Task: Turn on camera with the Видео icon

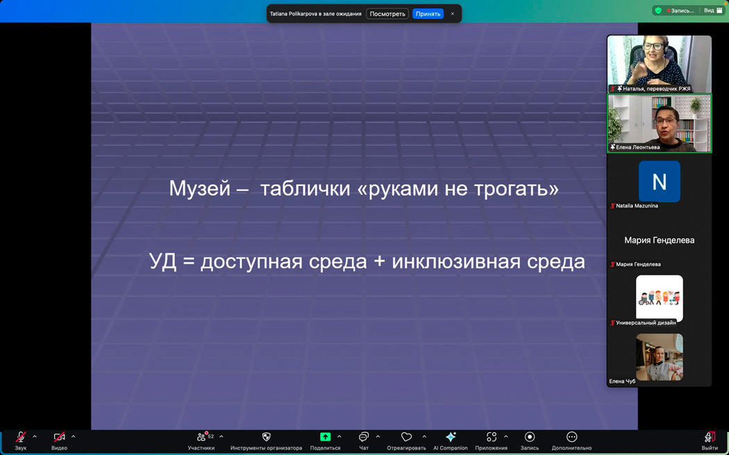Action: click(59, 437)
